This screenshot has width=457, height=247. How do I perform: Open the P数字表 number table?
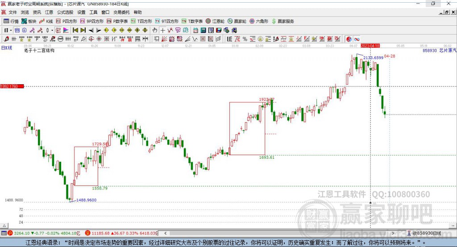coord(117,21)
